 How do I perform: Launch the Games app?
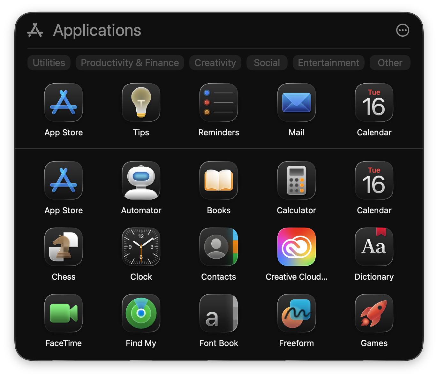click(374, 313)
